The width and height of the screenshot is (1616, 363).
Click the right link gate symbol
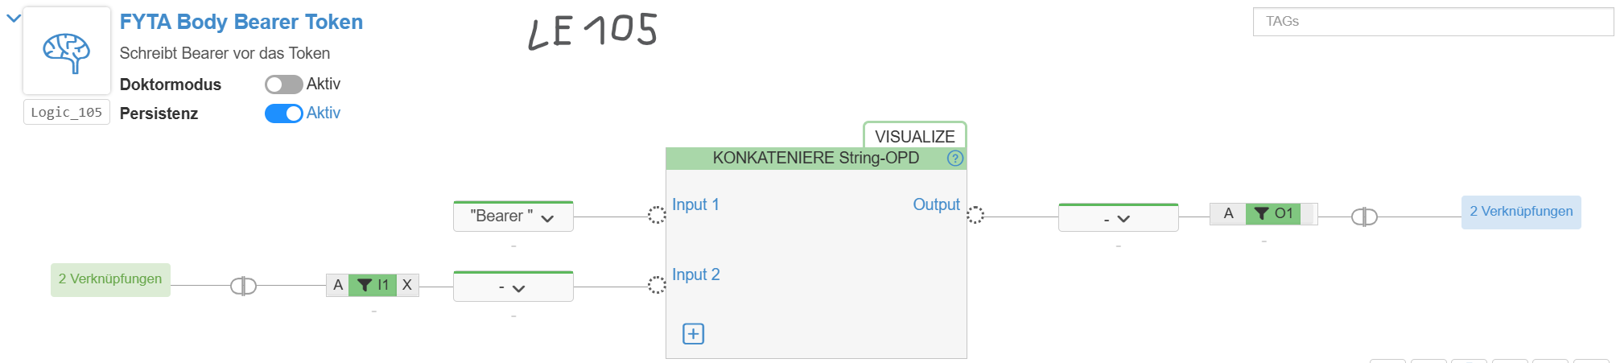pos(1364,217)
